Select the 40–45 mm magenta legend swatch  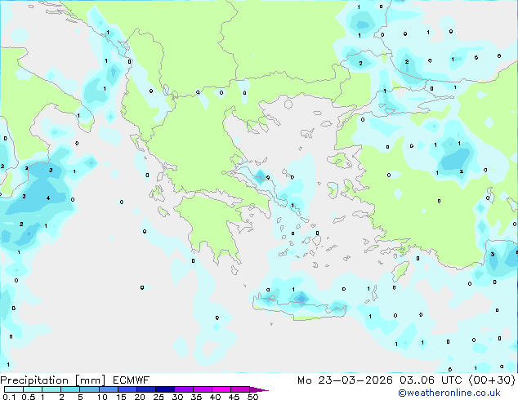coord(221,389)
